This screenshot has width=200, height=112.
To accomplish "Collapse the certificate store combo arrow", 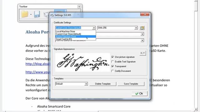I will pos(94,28).
